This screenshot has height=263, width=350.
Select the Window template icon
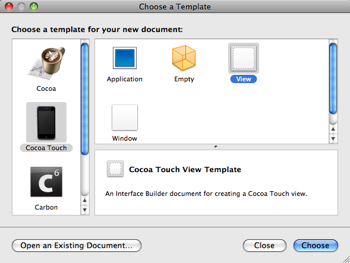coord(125,118)
